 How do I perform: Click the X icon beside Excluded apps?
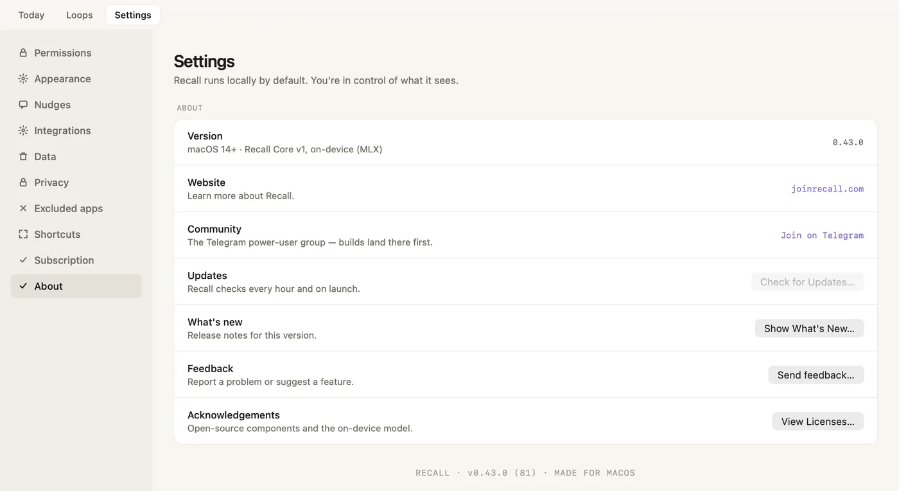[23, 208]
